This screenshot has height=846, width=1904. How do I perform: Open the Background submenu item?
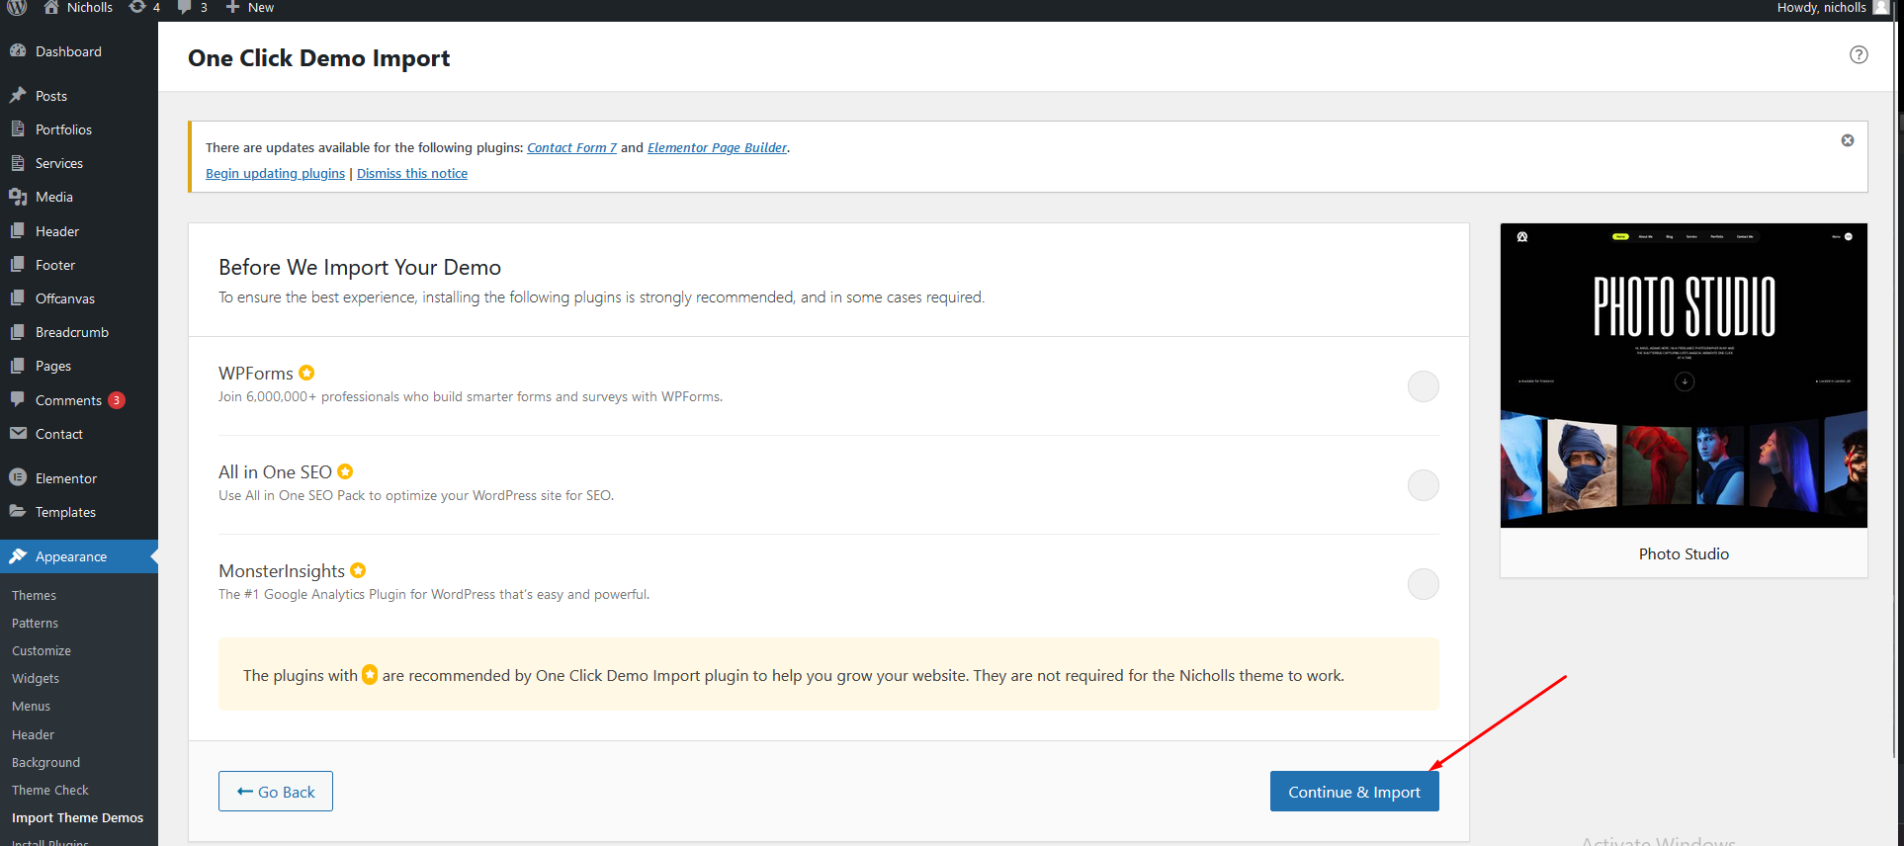tap(45, 762)
